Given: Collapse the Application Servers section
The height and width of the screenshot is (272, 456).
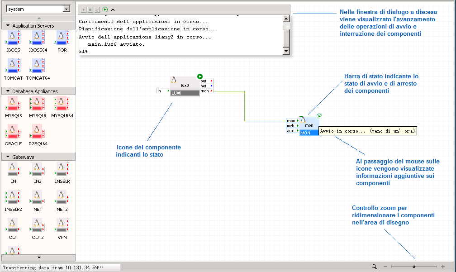Looking at the screenshot, I should 8,26.
